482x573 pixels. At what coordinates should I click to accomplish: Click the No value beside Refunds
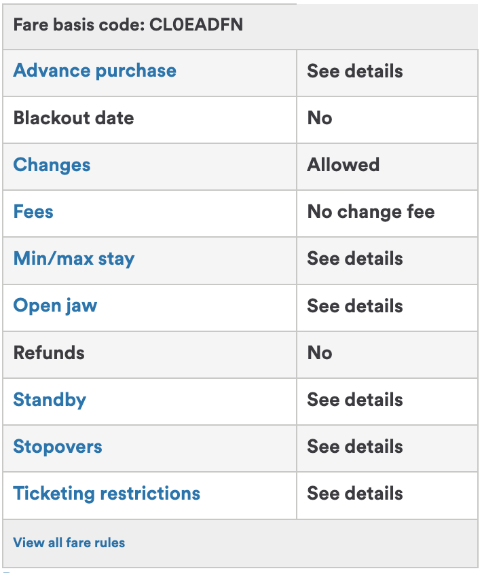319,353
